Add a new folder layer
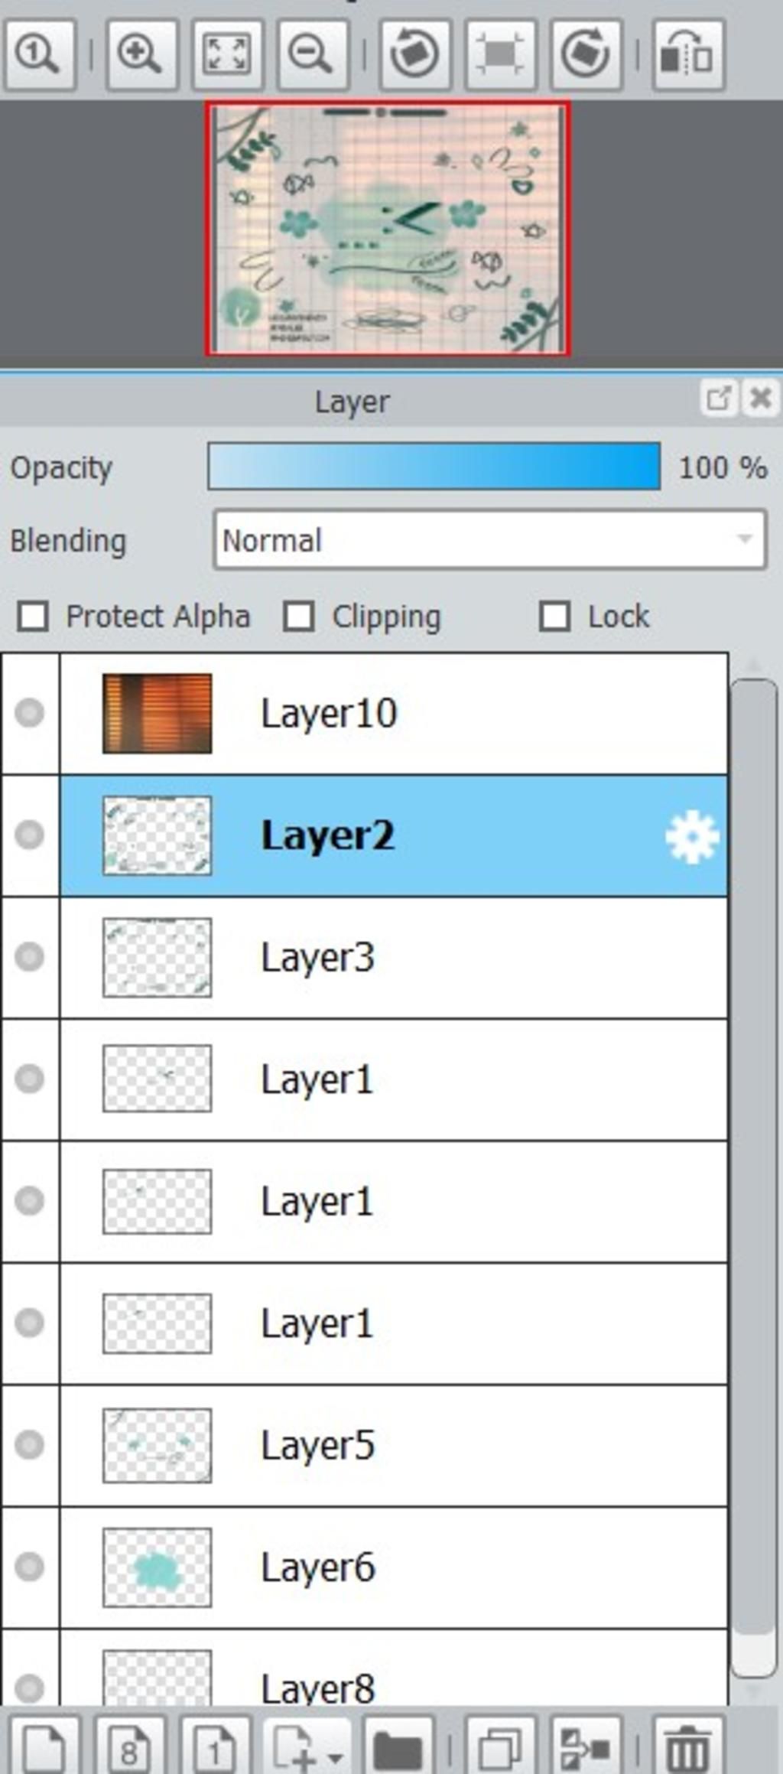Screen dimensions: 783x1774 (398, 1746)
